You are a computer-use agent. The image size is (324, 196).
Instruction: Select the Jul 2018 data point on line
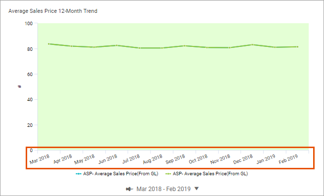pyautogui.click(x=139, y=48)
